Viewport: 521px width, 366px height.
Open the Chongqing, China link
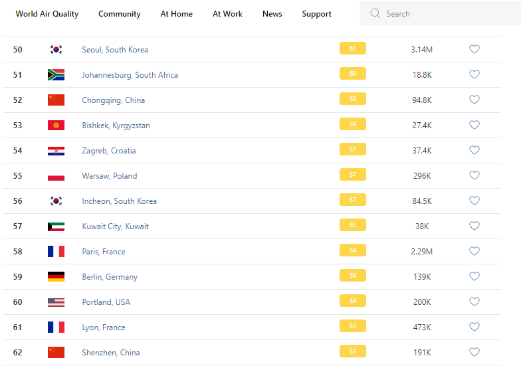(113, 100)
